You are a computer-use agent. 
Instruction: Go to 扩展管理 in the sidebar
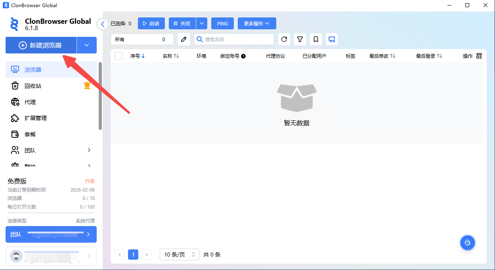[x=36, y=118]
